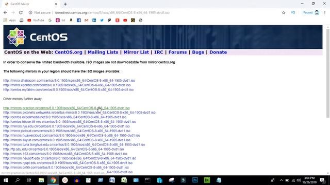Open the Windows notification center
Image resolution: width=330 pixels, height=185 pixels.
point(323,180)
